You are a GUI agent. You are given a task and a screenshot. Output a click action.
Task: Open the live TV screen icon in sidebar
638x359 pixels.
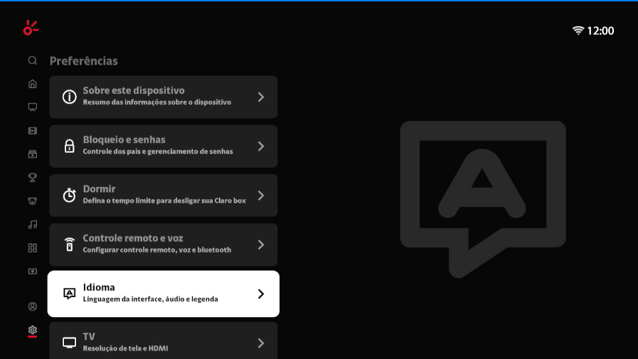33,107
